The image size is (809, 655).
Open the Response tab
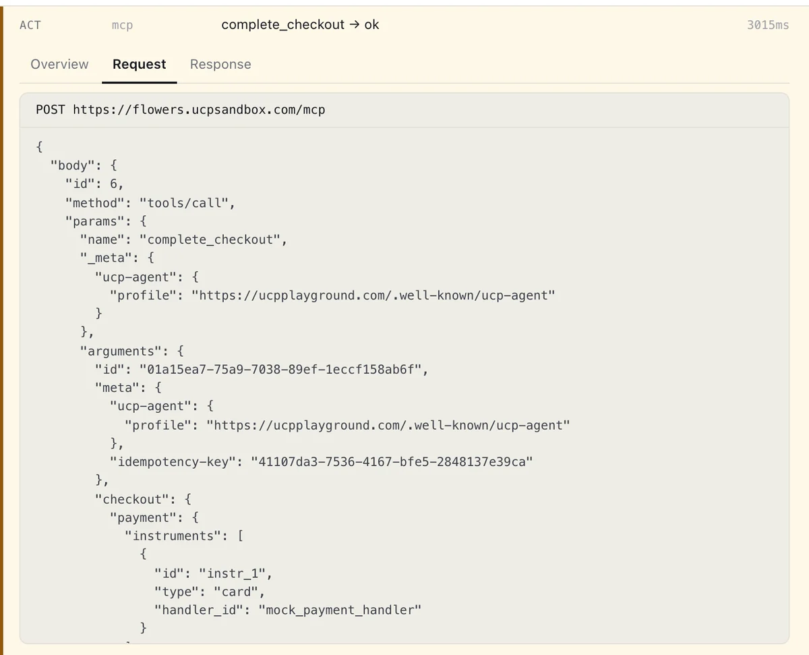click(x=220, y=64)
